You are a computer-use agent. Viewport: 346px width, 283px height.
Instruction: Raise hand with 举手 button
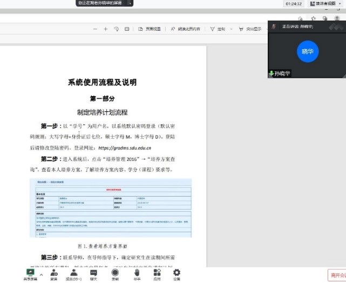point(137,275)
